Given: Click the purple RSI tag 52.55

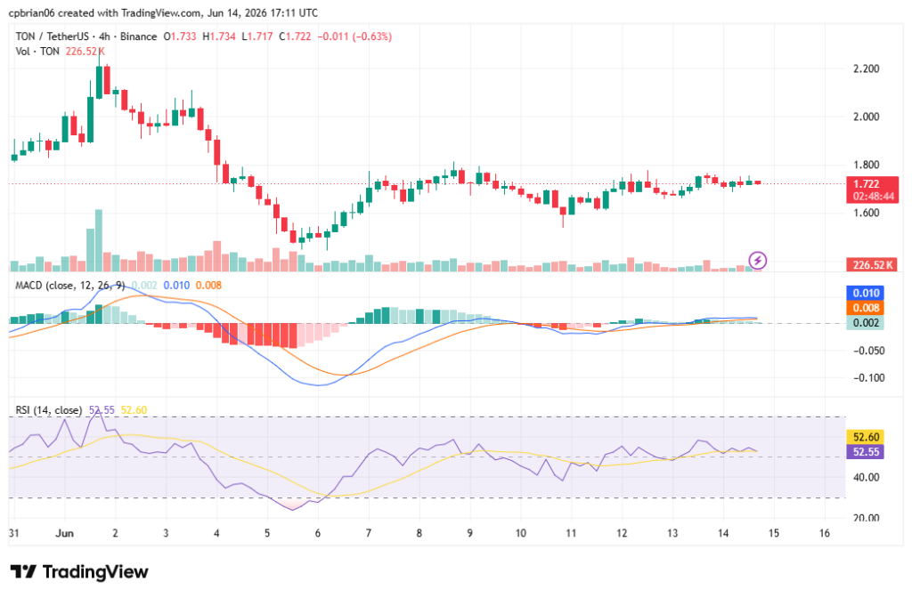Looking at the screenshot, I should coord(866,452).
